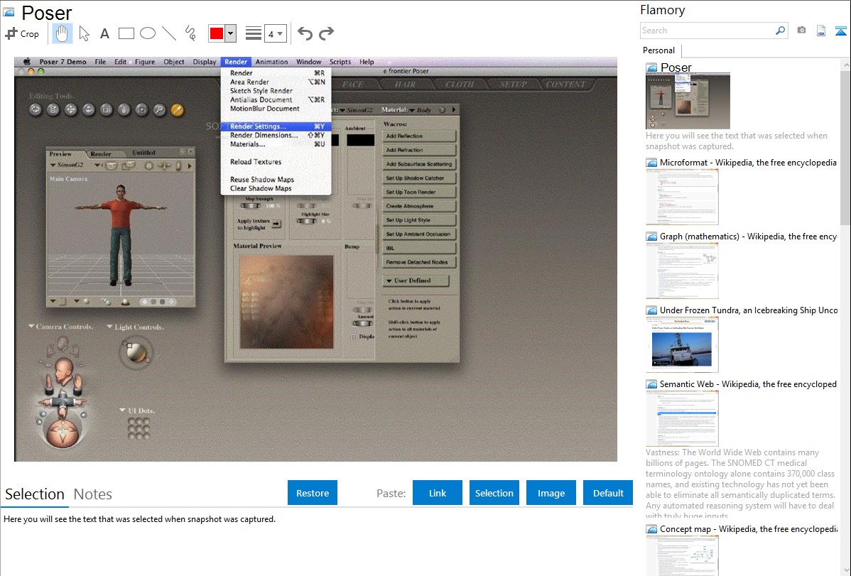Collapse the UI Dots panel

[123, 411]
